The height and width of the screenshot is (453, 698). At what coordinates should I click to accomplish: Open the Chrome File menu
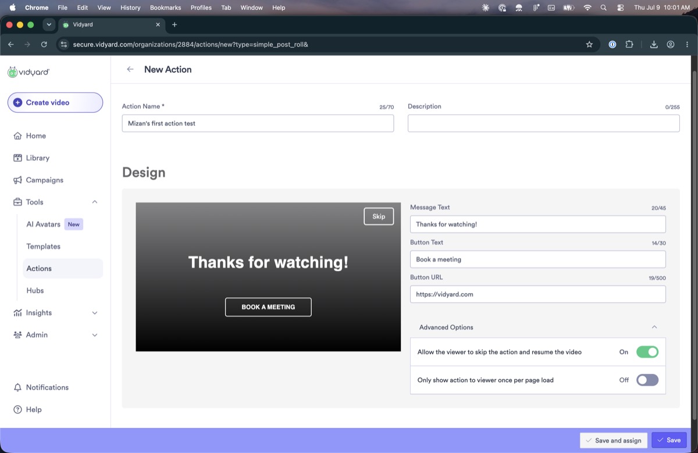pyautogui.click(x=63, y=8)
